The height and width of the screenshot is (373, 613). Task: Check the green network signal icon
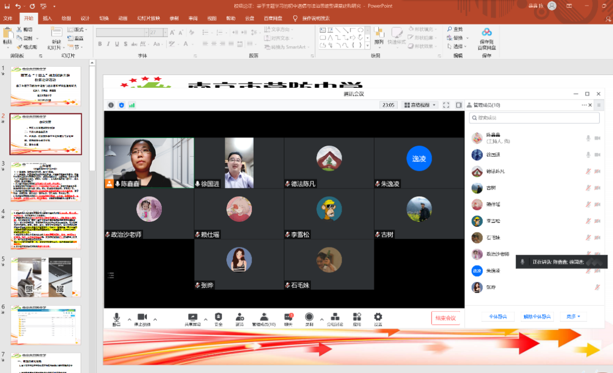tap(132, 105)
